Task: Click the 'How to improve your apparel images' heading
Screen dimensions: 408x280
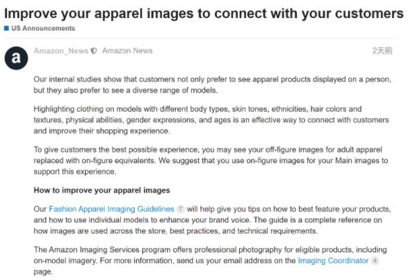Action: click(x=101, y=190)
